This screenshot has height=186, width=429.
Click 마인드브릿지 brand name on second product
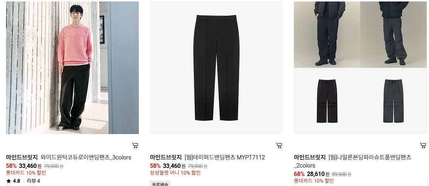tap(166, 157)
